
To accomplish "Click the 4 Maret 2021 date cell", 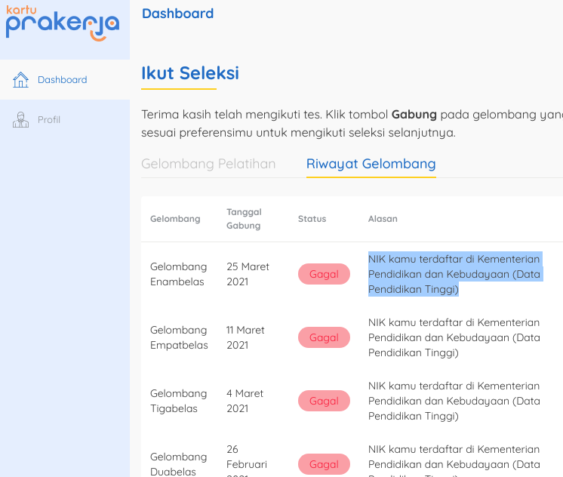I will (x=245, y=401).
